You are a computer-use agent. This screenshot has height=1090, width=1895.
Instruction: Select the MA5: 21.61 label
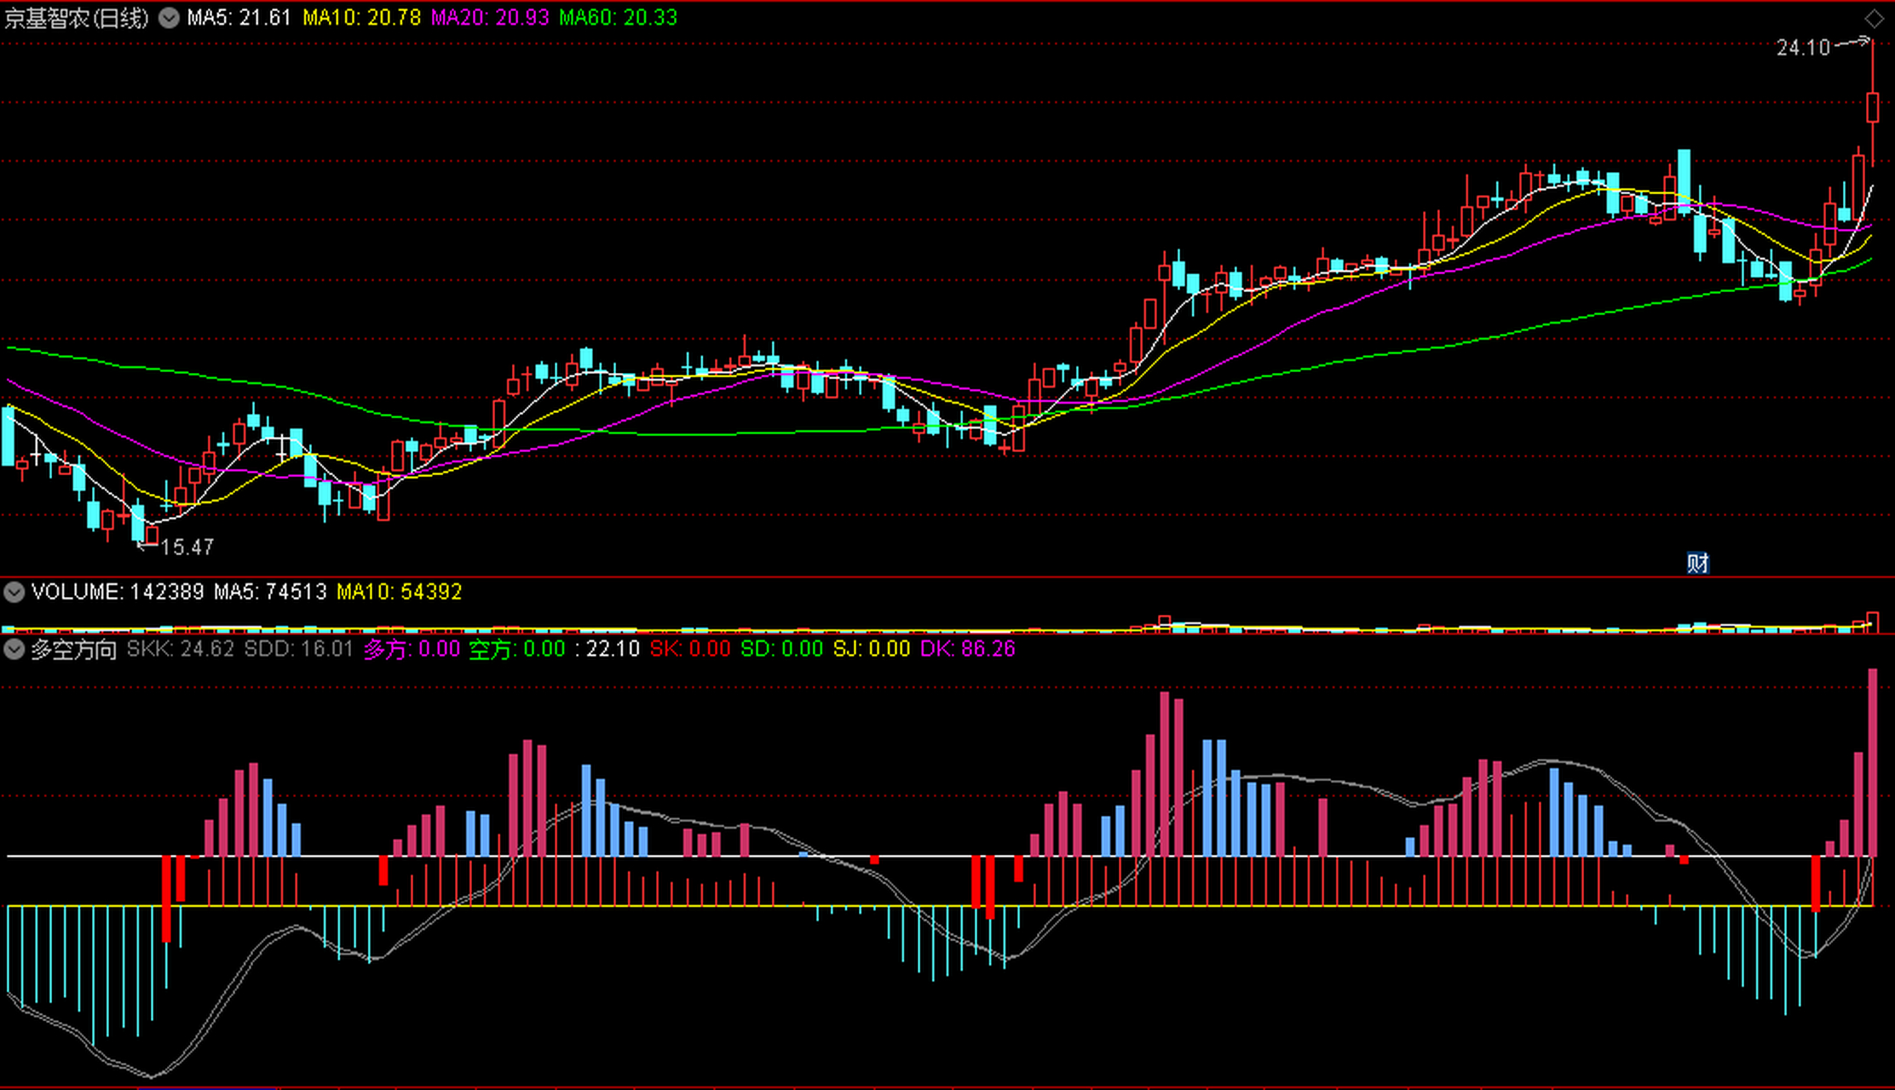(x=239, y=18)
